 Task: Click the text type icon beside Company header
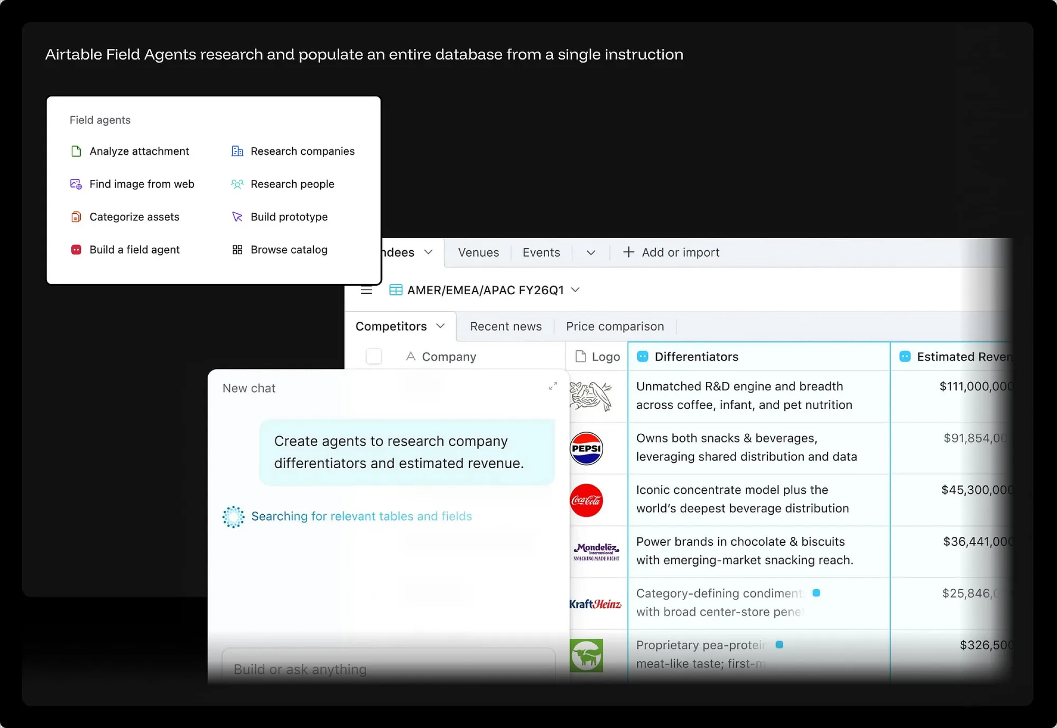coord(411,356)
